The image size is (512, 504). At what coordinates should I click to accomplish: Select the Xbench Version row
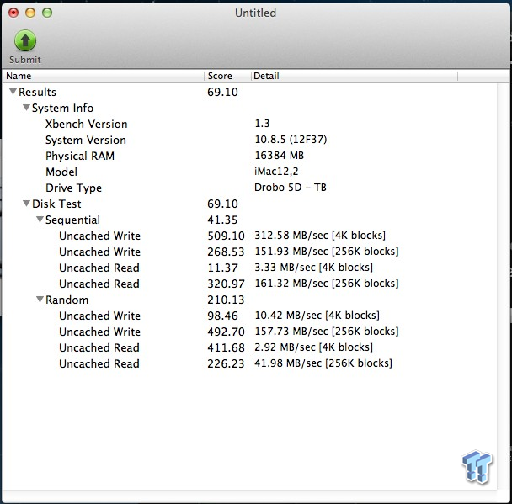pyautogui.click(x=249, y=124)
